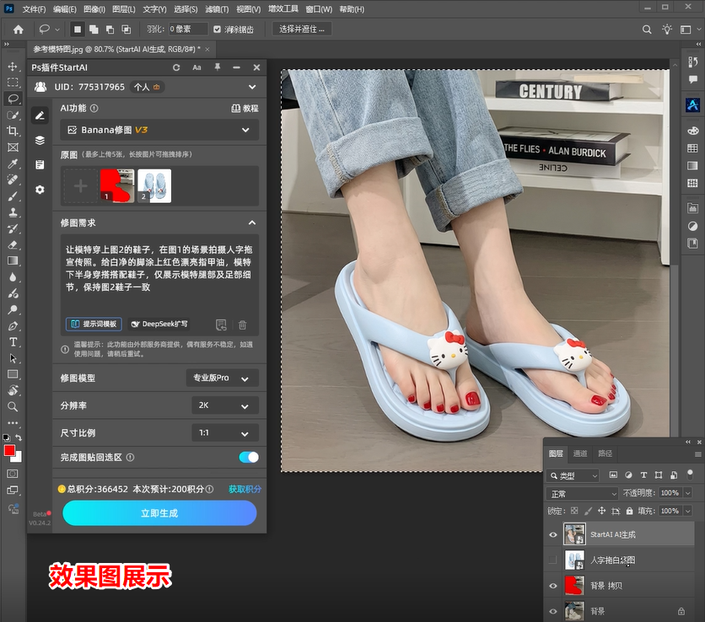Open the 文件(F) menu
Viewport: 705px width, 622px height.
35,9
